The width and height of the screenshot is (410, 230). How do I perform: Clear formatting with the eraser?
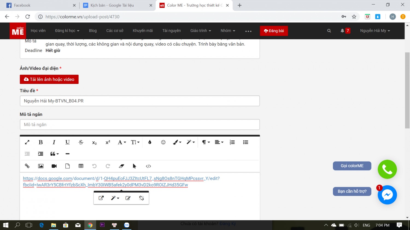121,166
